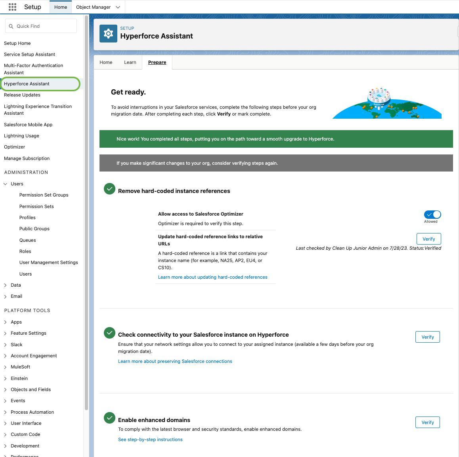Expand the Apps section
This screenshot has width=459, height=457.
point(5,322)
